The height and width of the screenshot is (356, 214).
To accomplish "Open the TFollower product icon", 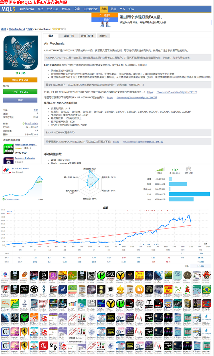I will [x=149, y=303].
